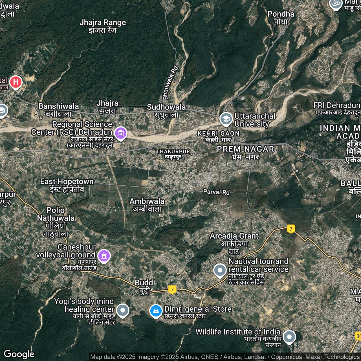Viewport: 361px width, 361px height.
Task: Click the Ganeshpur volleyball ground purple pin
Action: pyautogui.click(x=104, y=256)
